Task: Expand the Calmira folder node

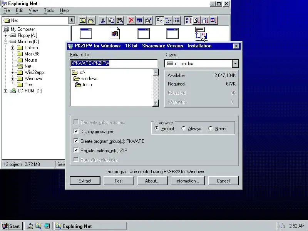Action: (12, 48)
